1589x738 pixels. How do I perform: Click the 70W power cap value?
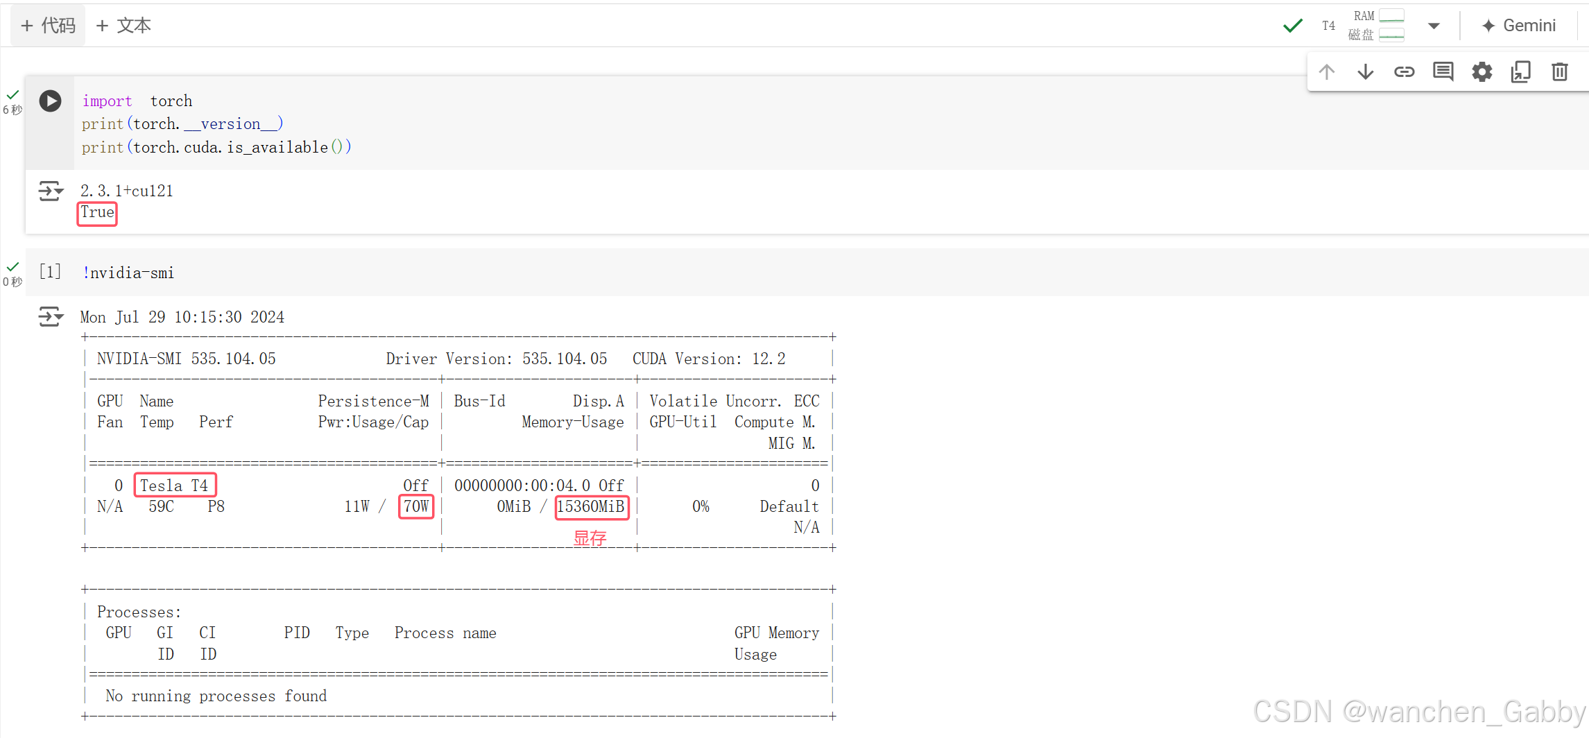coord(416,506)
